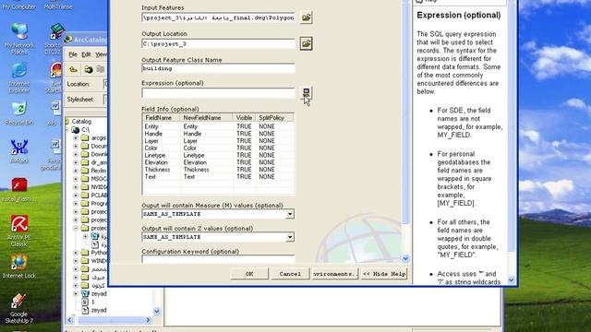This screenshot has width=591, height=332.
Task: Open Output Location browse folder icon
Action: point(306,43)
